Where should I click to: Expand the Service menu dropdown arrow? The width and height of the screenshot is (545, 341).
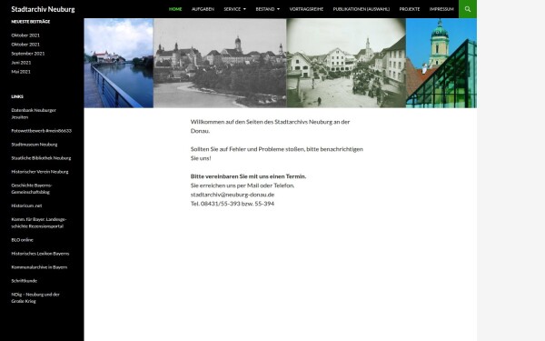(x=244, y=9)
